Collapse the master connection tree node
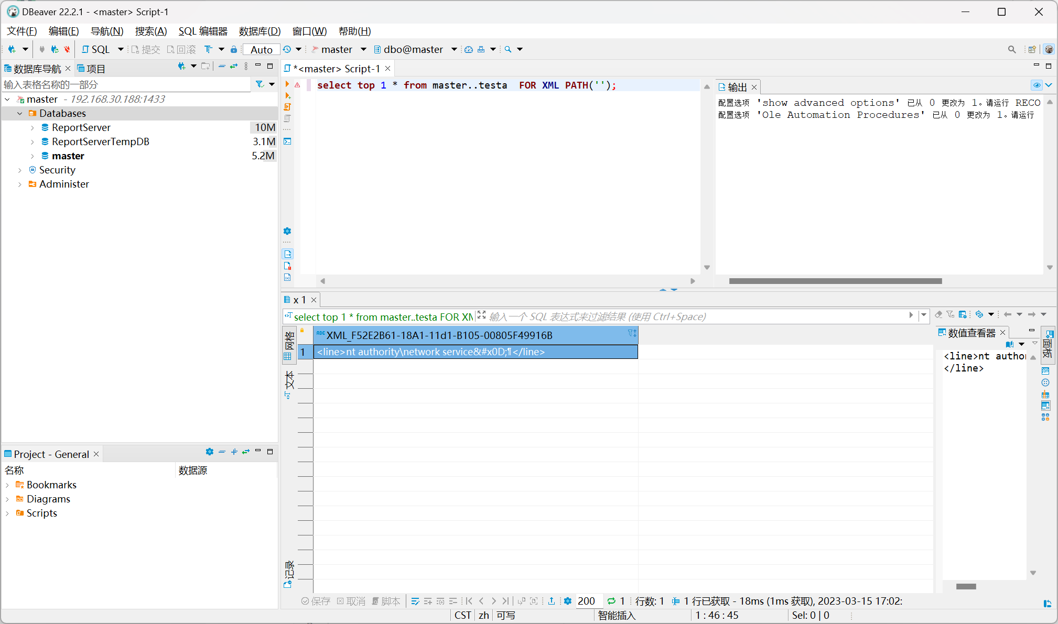 pos(7,99)
